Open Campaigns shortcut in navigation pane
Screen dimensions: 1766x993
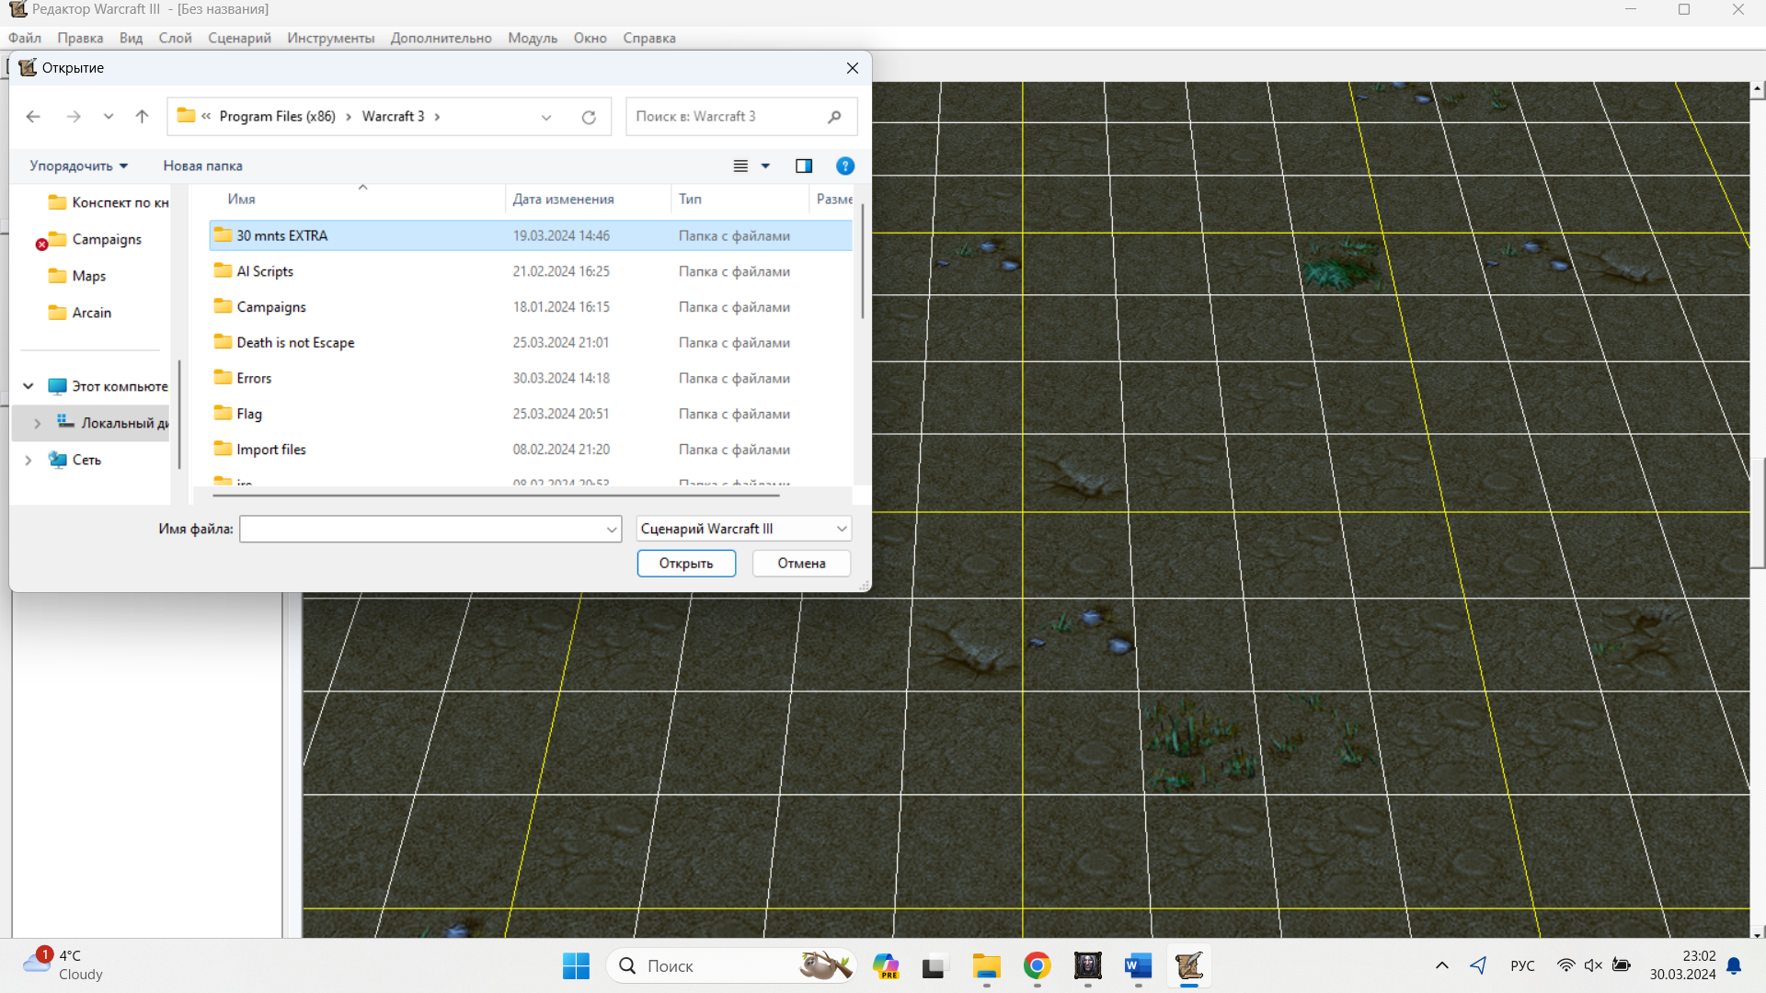(96, 239)
